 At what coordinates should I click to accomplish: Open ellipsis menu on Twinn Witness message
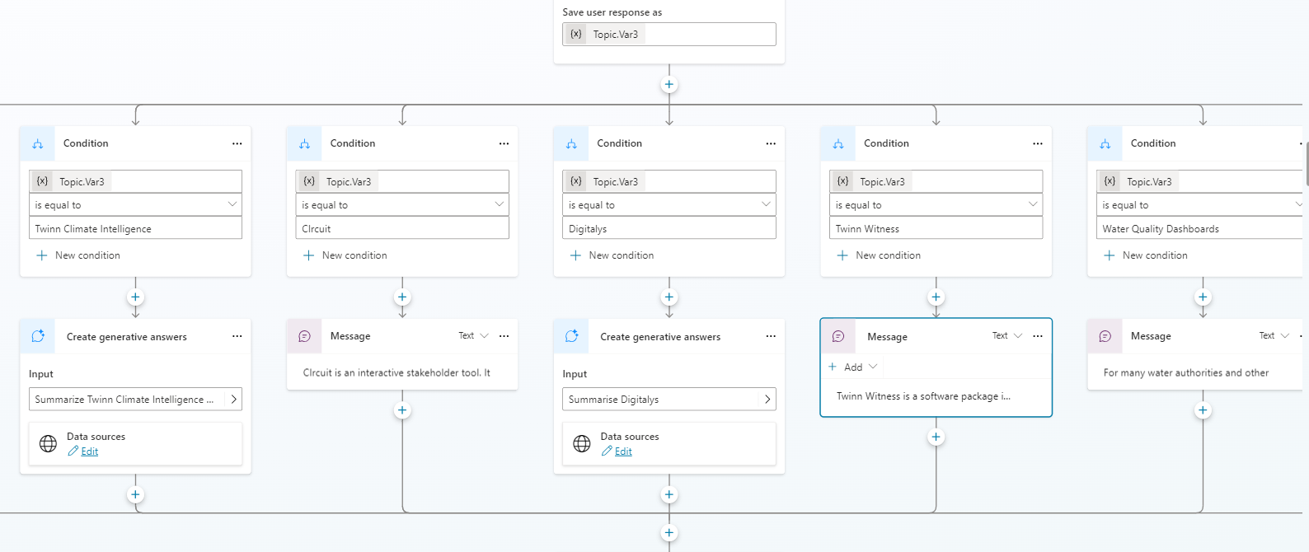pos(1037,336)
